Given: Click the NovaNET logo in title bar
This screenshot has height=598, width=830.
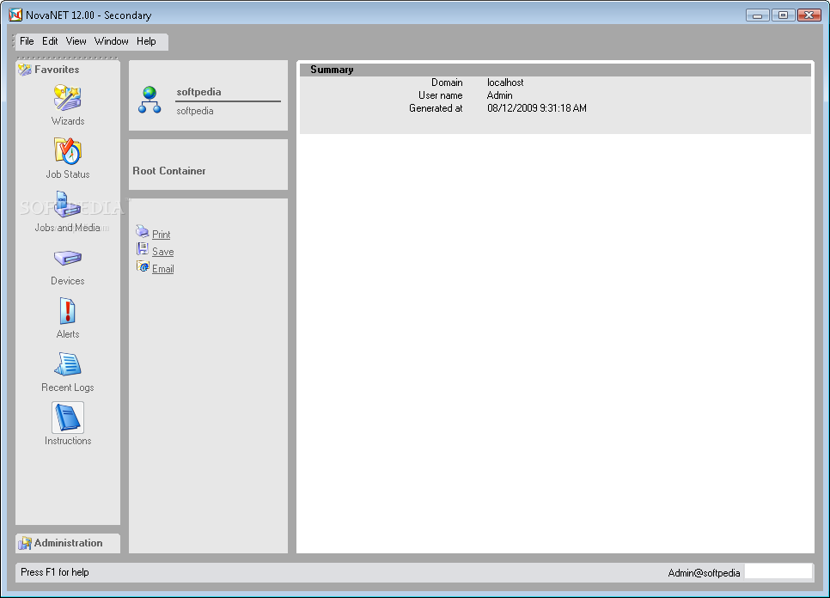Looking at the screenshot, I should coord(15,15).
